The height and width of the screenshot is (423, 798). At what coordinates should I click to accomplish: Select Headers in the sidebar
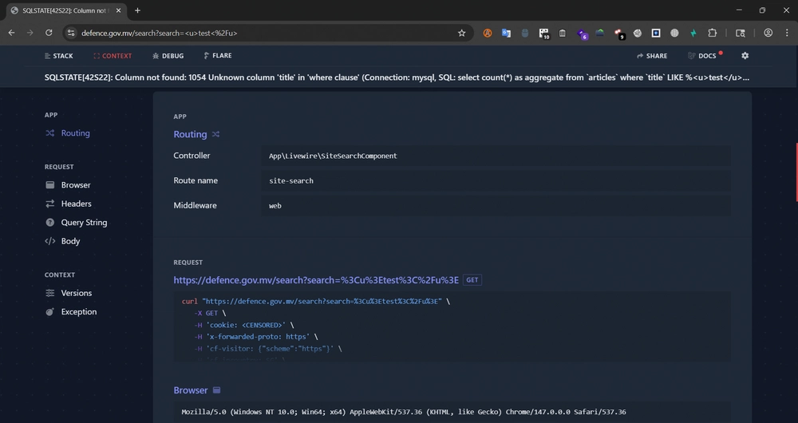coord(68,204)
